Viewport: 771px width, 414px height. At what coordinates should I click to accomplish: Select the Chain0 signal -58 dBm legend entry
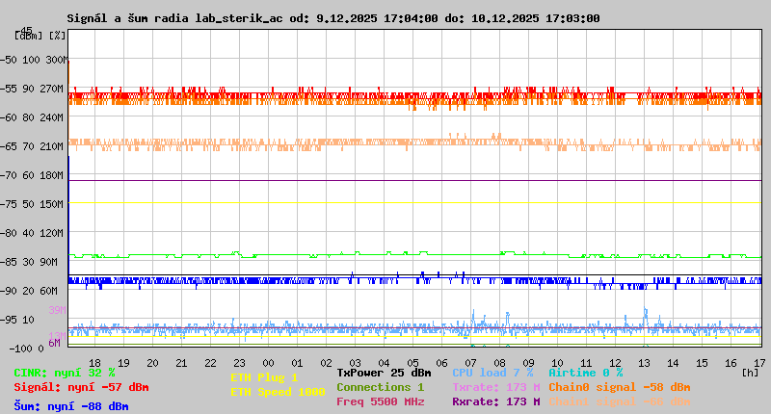coord(619,387)
